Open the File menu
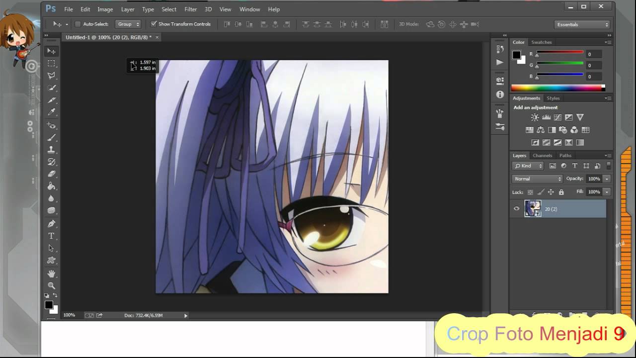Image resolution: width=636 pixels, height=358 pixels. [x=69, y=9]
